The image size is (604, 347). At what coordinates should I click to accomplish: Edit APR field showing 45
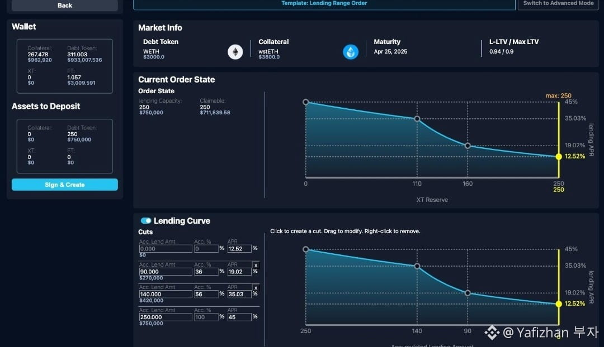239,317
